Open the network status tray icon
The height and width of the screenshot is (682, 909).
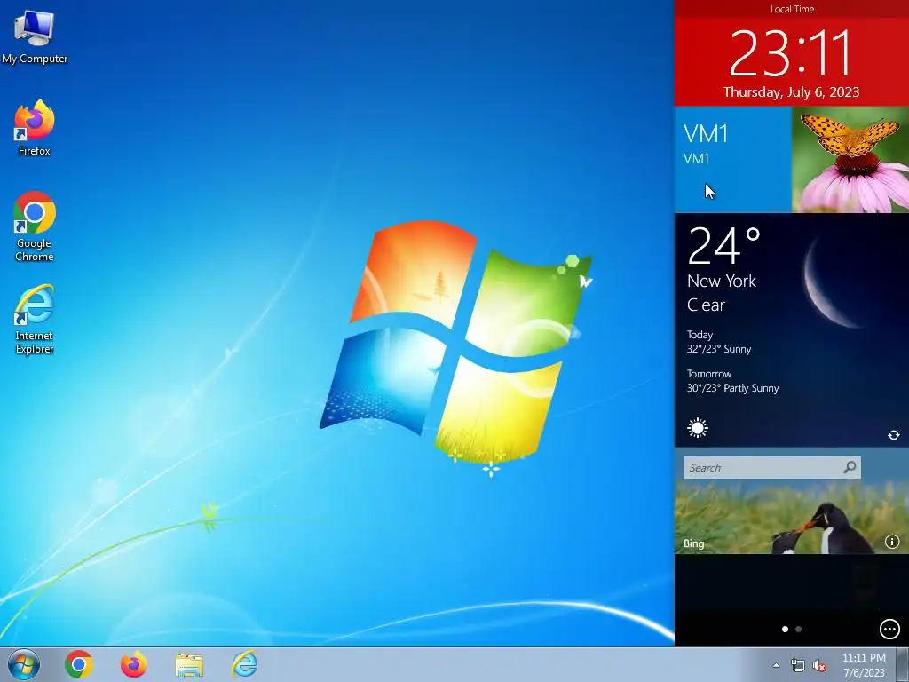[798, 666]
